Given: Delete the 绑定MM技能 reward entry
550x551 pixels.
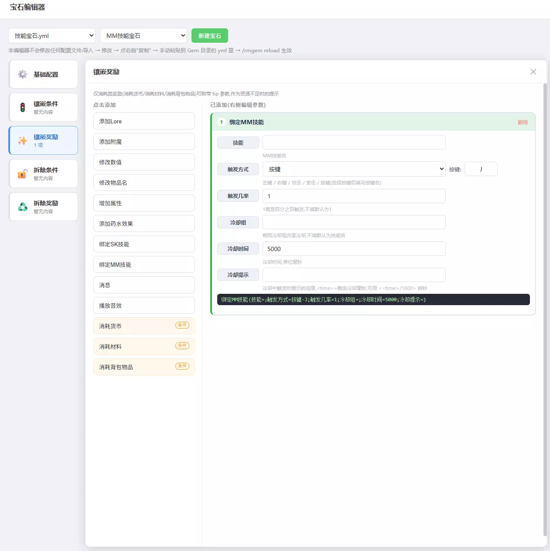Looking at the screenshot, I should [523, 122].
